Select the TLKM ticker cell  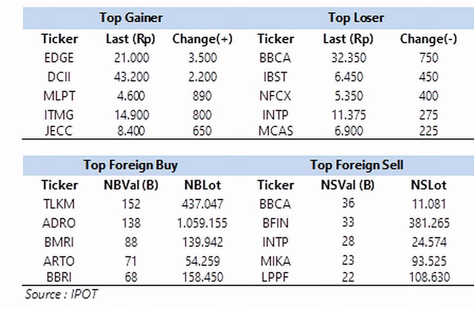click(59, 204)
